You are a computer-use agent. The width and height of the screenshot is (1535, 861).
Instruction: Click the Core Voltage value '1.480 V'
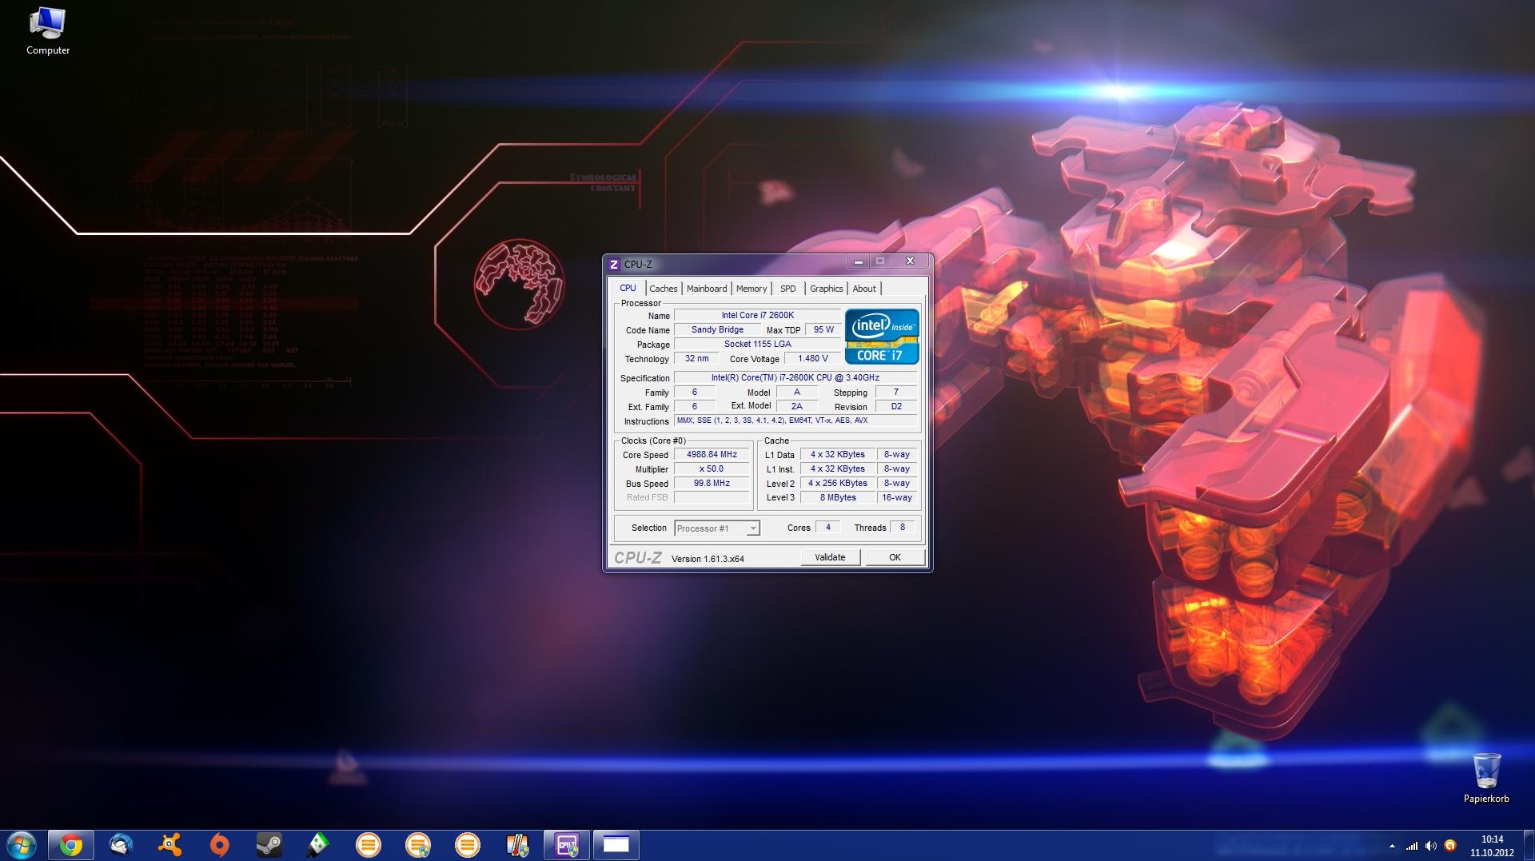(812, 359)
